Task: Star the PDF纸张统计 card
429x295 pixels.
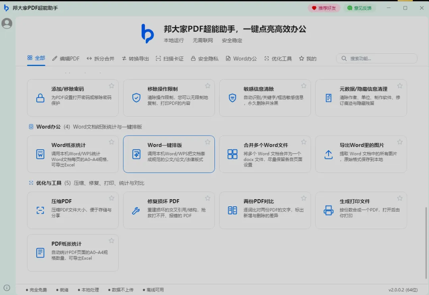Action: tap(111, 241)
